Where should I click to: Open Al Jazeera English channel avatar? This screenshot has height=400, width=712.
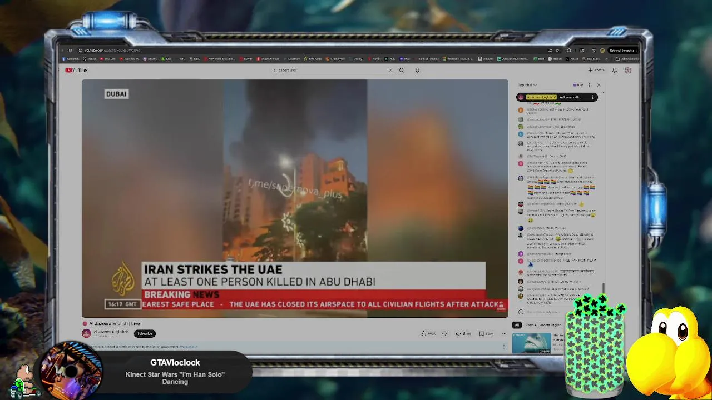tap(86, 333)
